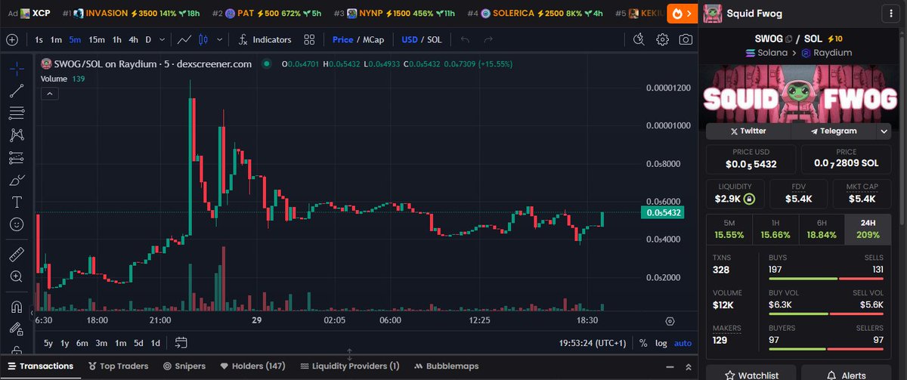This screenshot has height=380, width=907.
Task: Set chart range to 5d
Action: (138, 343)
